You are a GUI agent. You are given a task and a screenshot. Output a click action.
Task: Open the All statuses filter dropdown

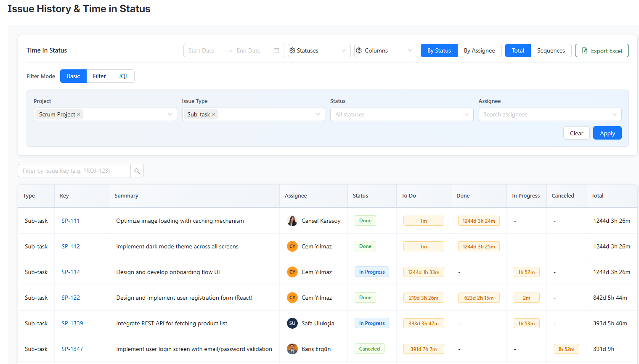401,114
